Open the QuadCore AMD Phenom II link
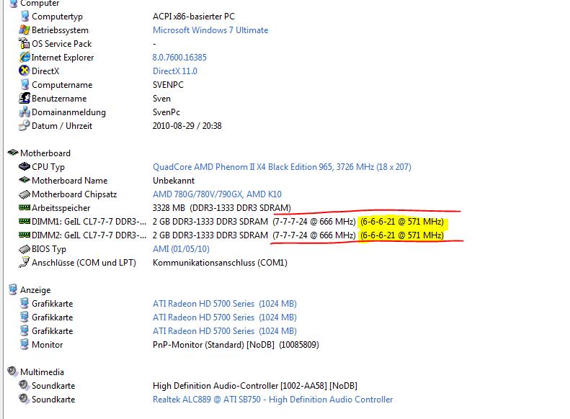570x419 pixels. pos(282,167)
